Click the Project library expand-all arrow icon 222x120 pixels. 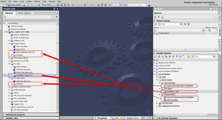185,24
